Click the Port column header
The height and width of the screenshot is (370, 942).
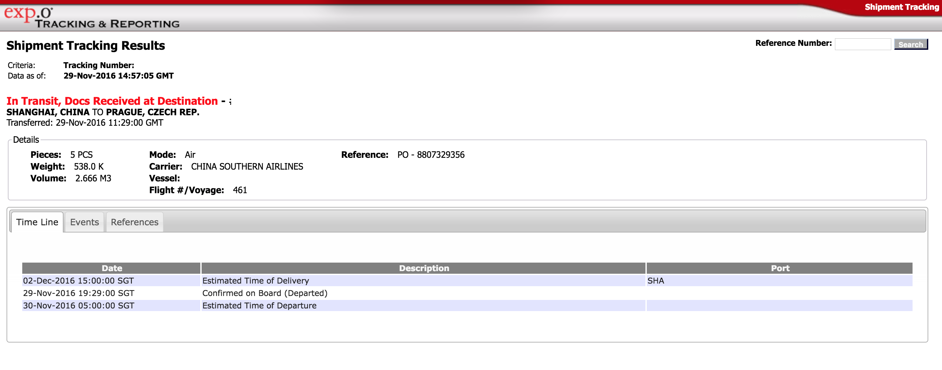780,268
